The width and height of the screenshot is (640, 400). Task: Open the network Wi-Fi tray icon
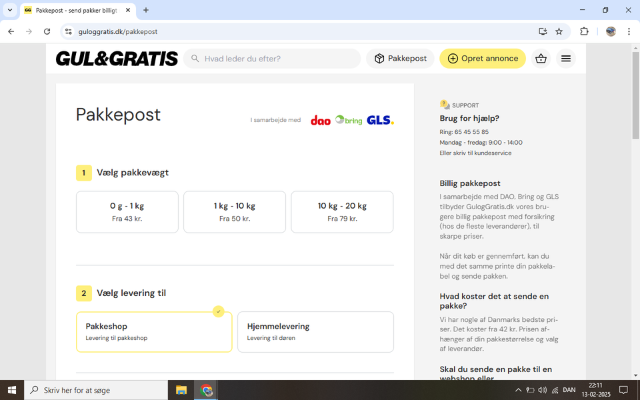[x=555, y=390]
